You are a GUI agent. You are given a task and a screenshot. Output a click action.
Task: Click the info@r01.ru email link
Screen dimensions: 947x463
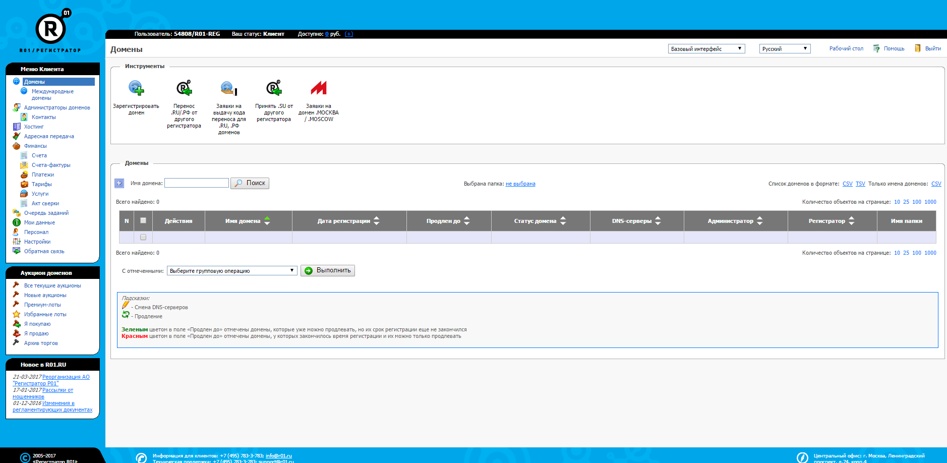(279, 455)
